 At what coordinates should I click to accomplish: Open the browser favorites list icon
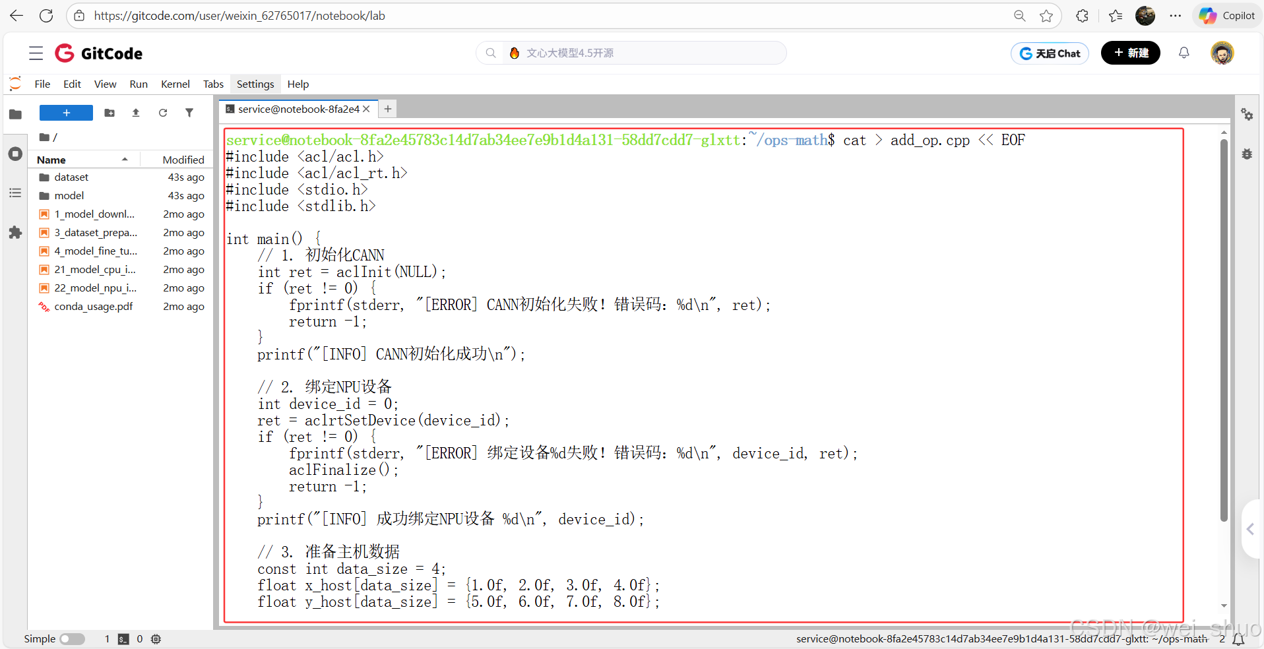coord(1116,16)
